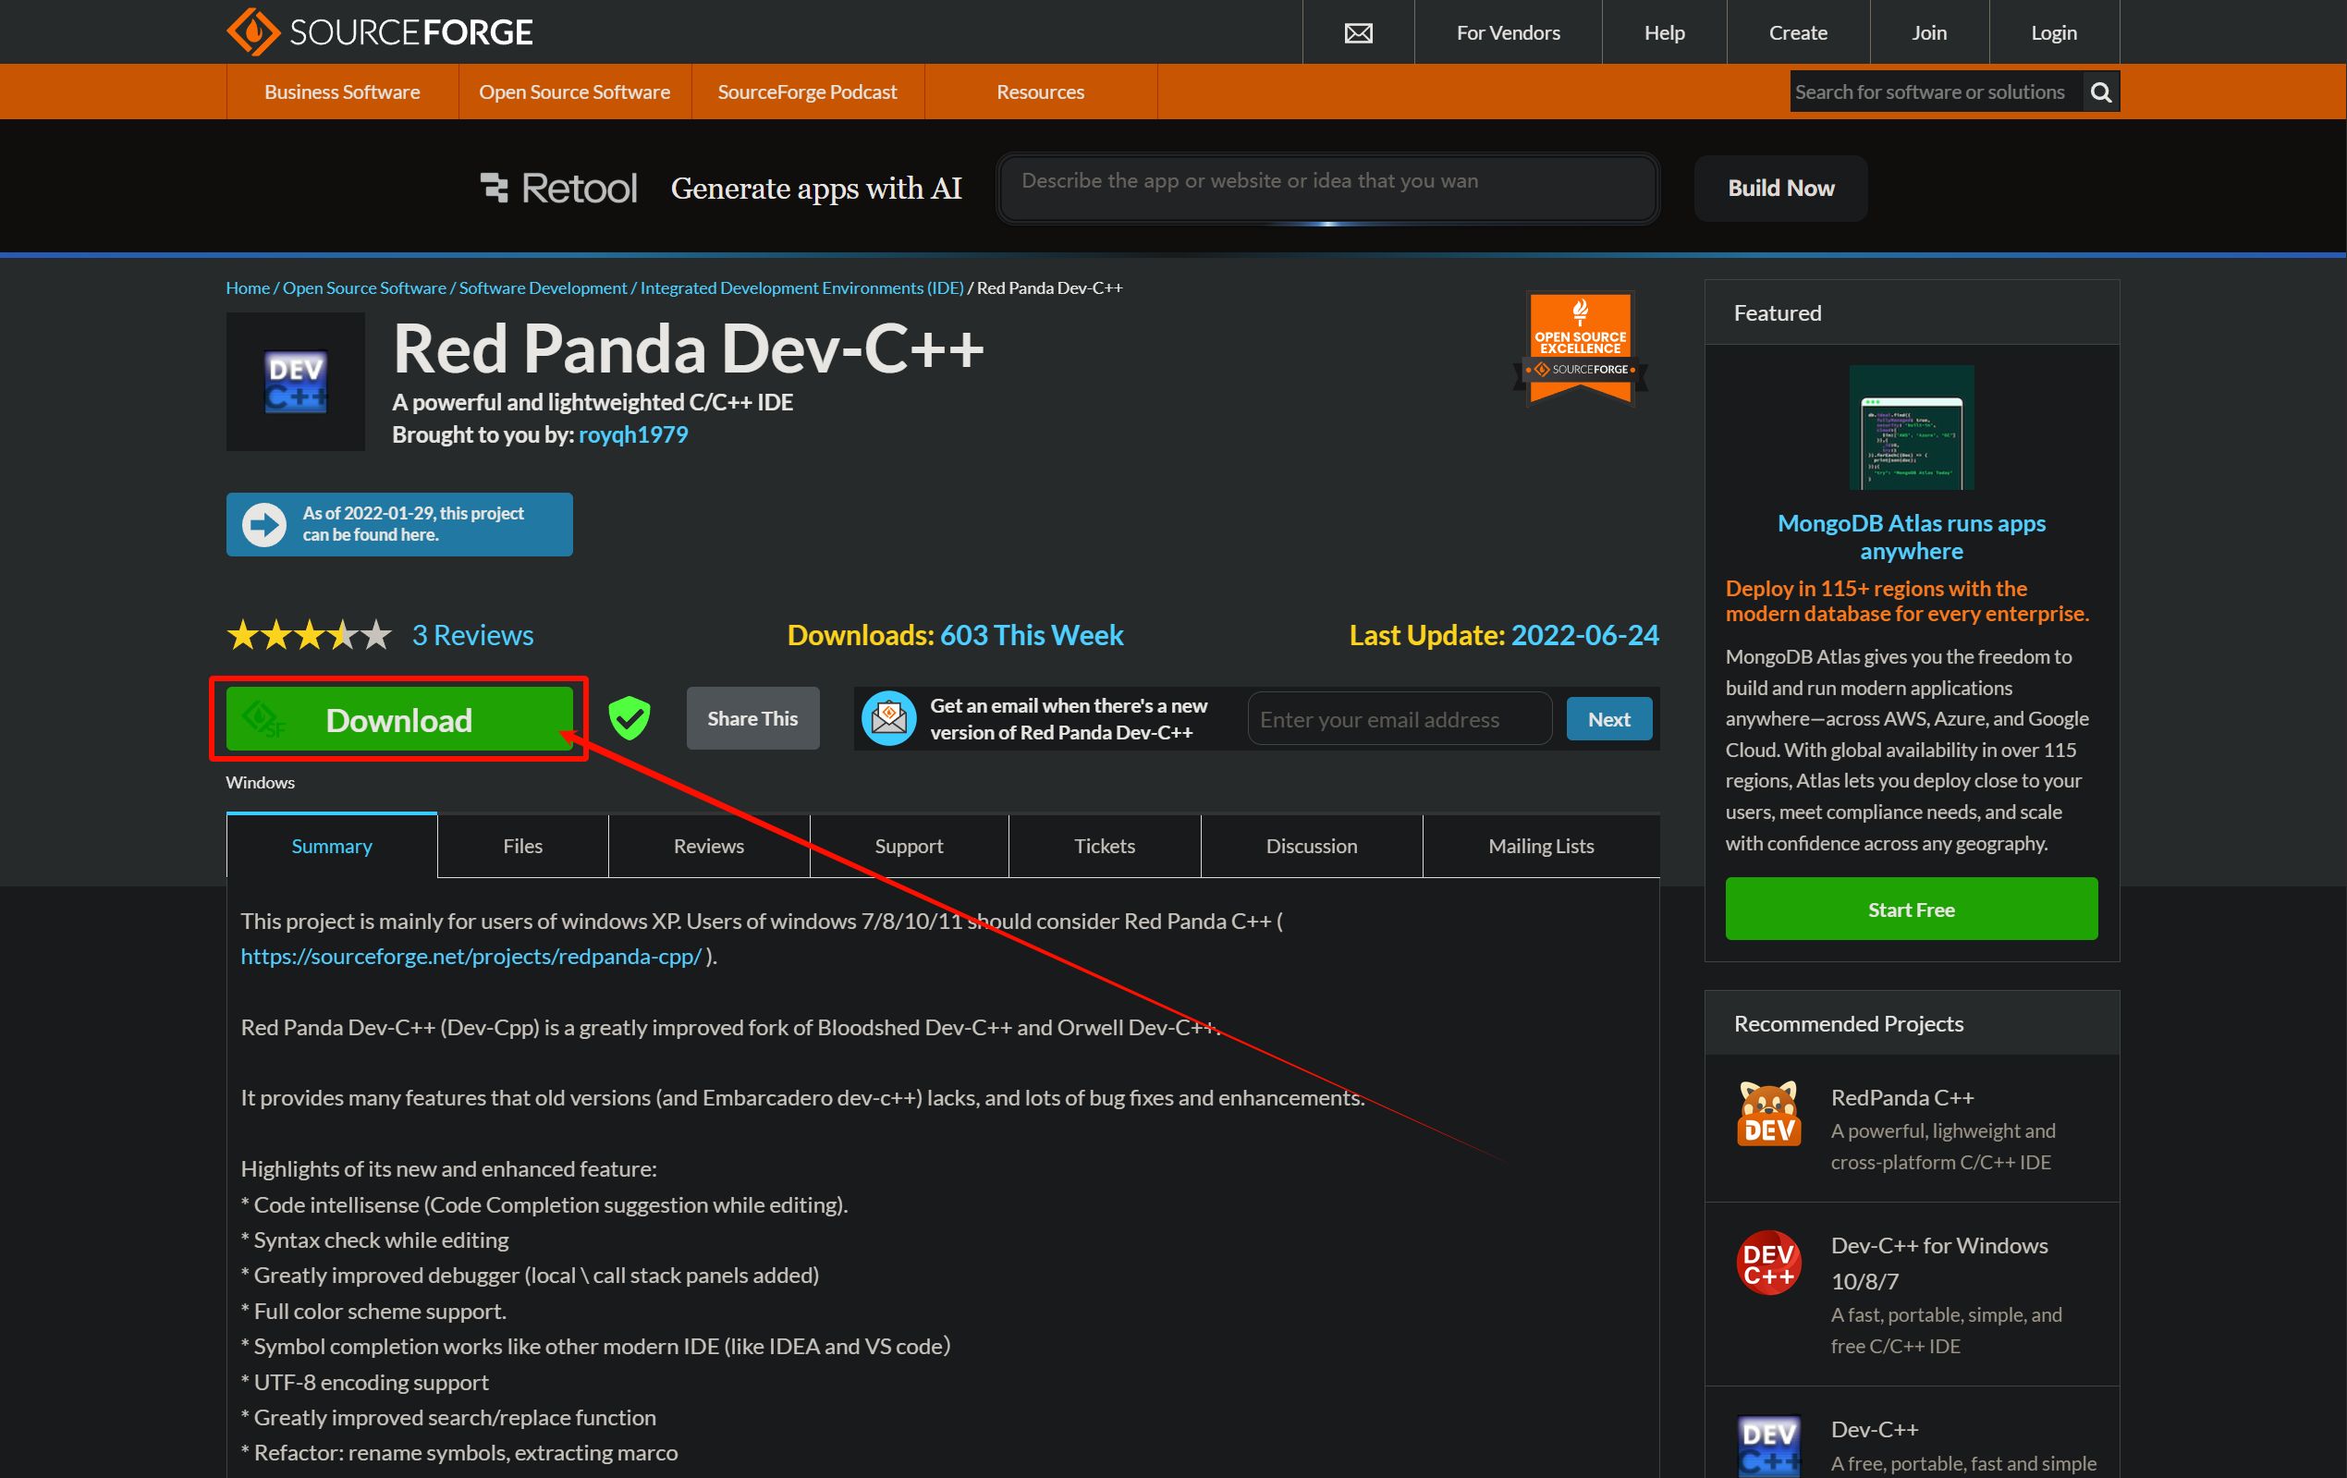Image resolution: width=2347 pixels, height=1478 pixels.
Task: Select the Summary tab
Action: click(x=331, y=847)
